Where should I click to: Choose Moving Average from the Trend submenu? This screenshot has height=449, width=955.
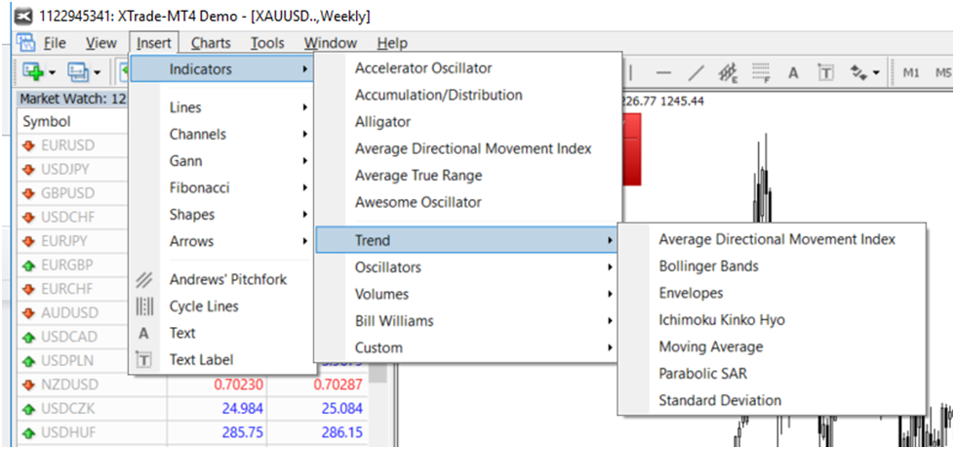tap(710, 347)
